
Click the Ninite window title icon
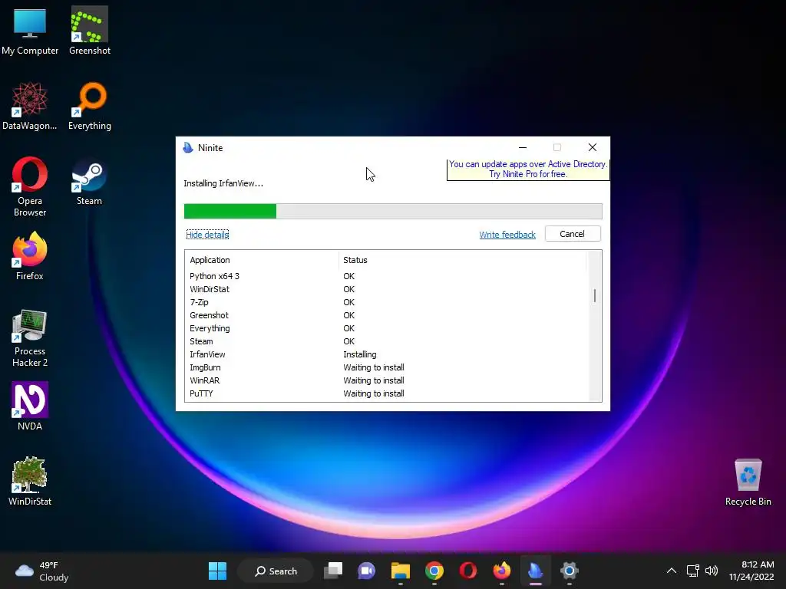point(188,147)
